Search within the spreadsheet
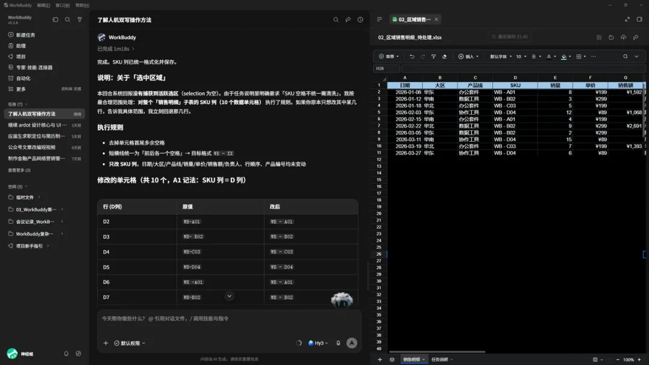The height and width of the screenshot is (365, 649). (625, 56)
